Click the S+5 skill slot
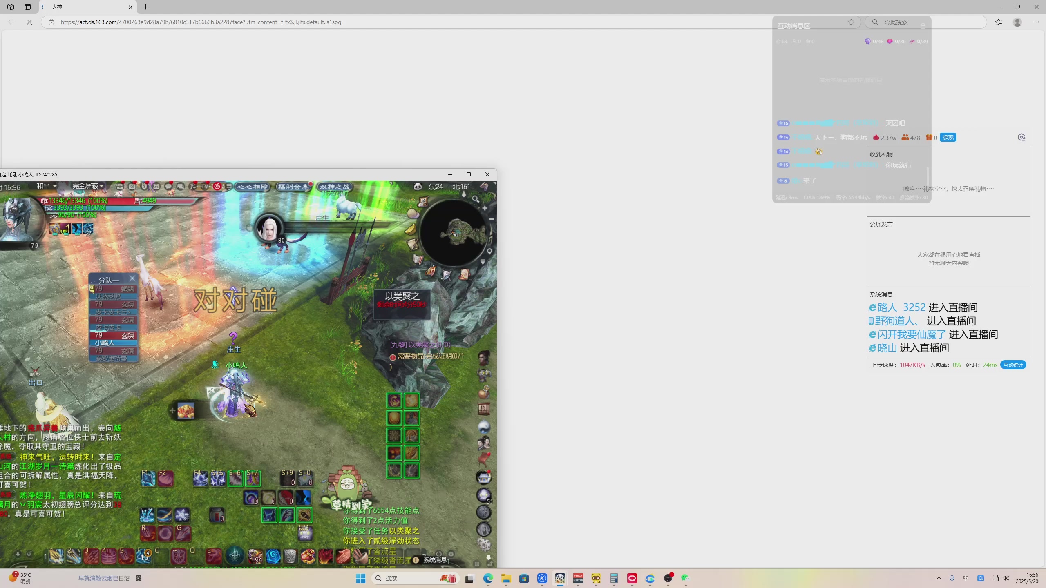Viewport: 1046px width, 588px height. [x=218, y=478]
